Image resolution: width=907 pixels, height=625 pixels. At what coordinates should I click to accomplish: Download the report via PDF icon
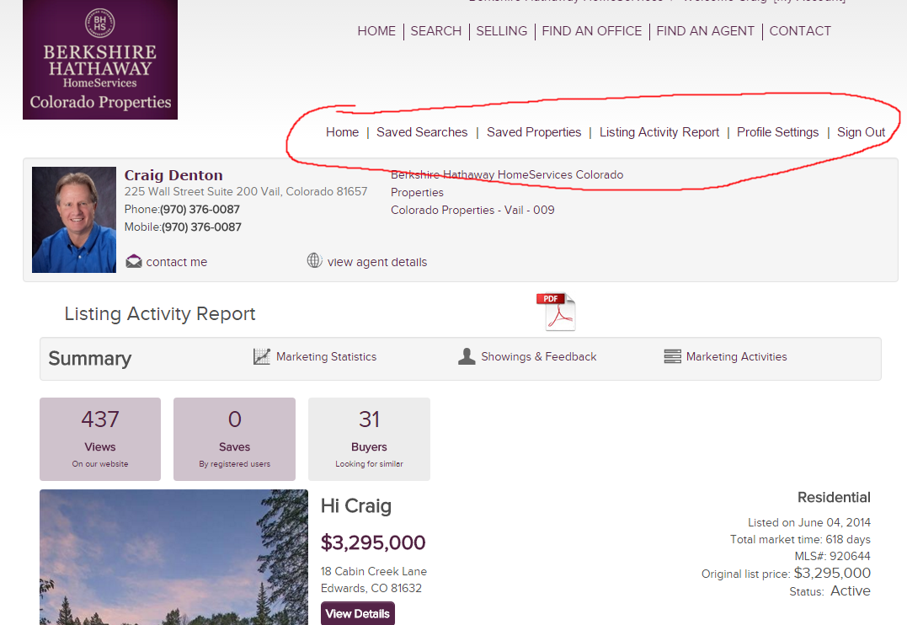pyautogui.click(x=556, y=312)
